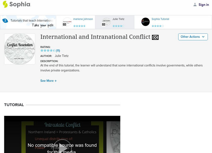Click Julie Tietz's circular tutorial thumbnail
This screenshot has height=153, width=212.
107,22
